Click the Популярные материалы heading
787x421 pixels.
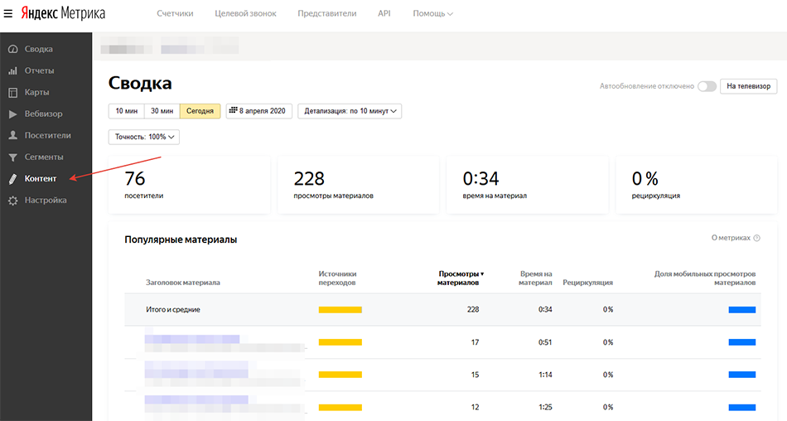(x=181, y=240)
